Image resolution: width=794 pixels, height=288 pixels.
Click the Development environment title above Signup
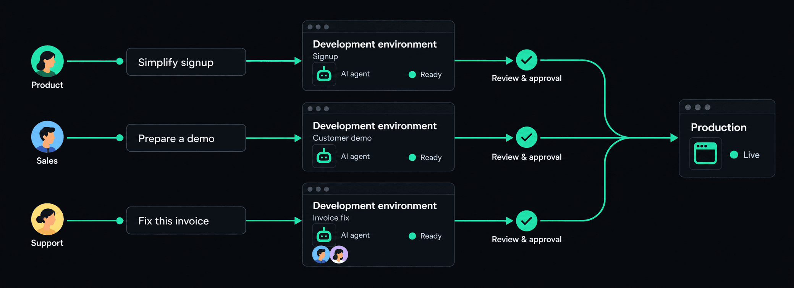pos(374,44)
